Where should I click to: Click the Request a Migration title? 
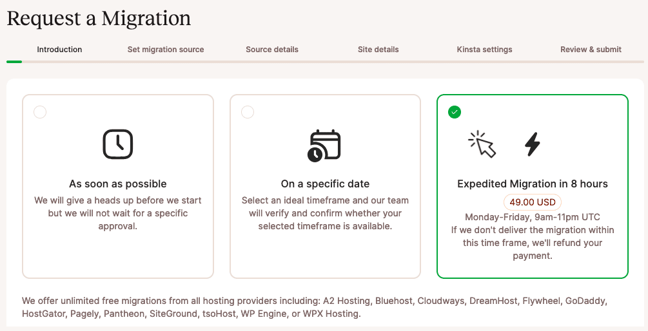pyautogui.click(x=99, y=19)
